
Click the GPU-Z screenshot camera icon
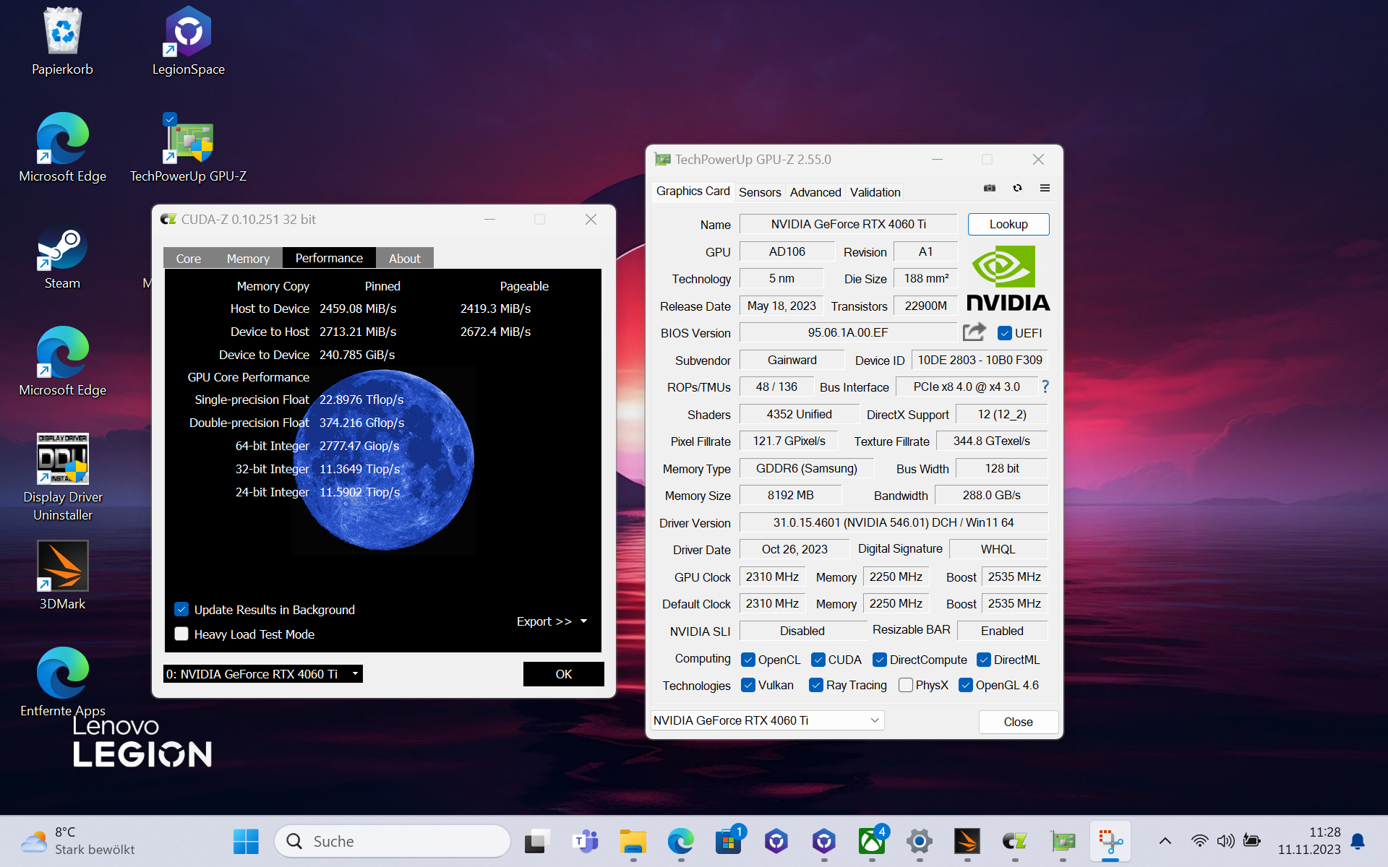[990, 189]
